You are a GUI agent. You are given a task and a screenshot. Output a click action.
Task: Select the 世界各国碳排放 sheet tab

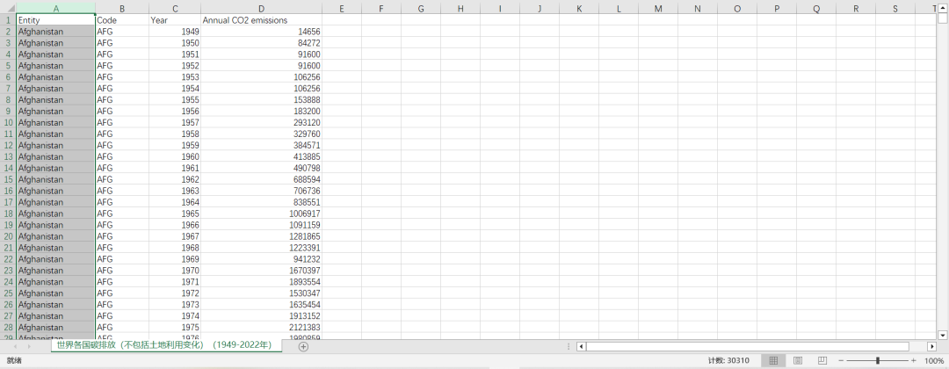click(x=164, y=345)
